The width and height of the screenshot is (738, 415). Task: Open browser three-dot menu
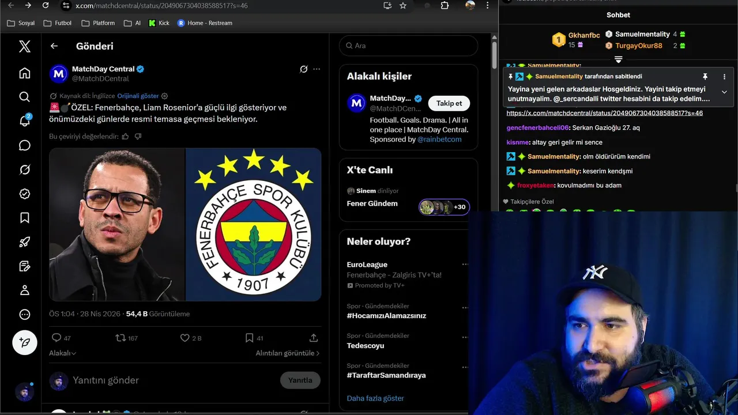488,5
